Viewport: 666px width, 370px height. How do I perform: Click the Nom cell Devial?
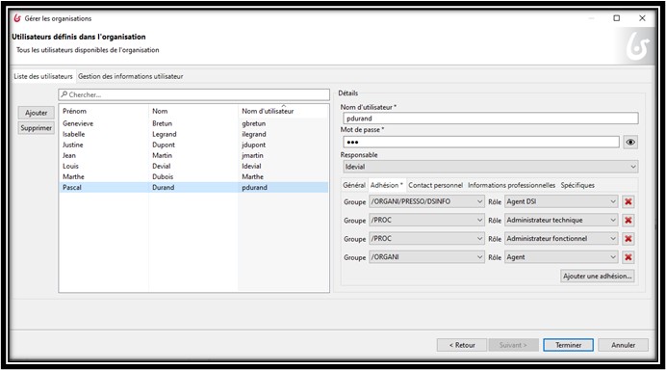coord(162,166)
